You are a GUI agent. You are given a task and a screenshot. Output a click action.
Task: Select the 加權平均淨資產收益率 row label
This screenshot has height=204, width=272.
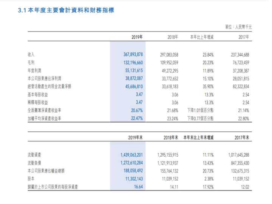(x=45, y=119)
